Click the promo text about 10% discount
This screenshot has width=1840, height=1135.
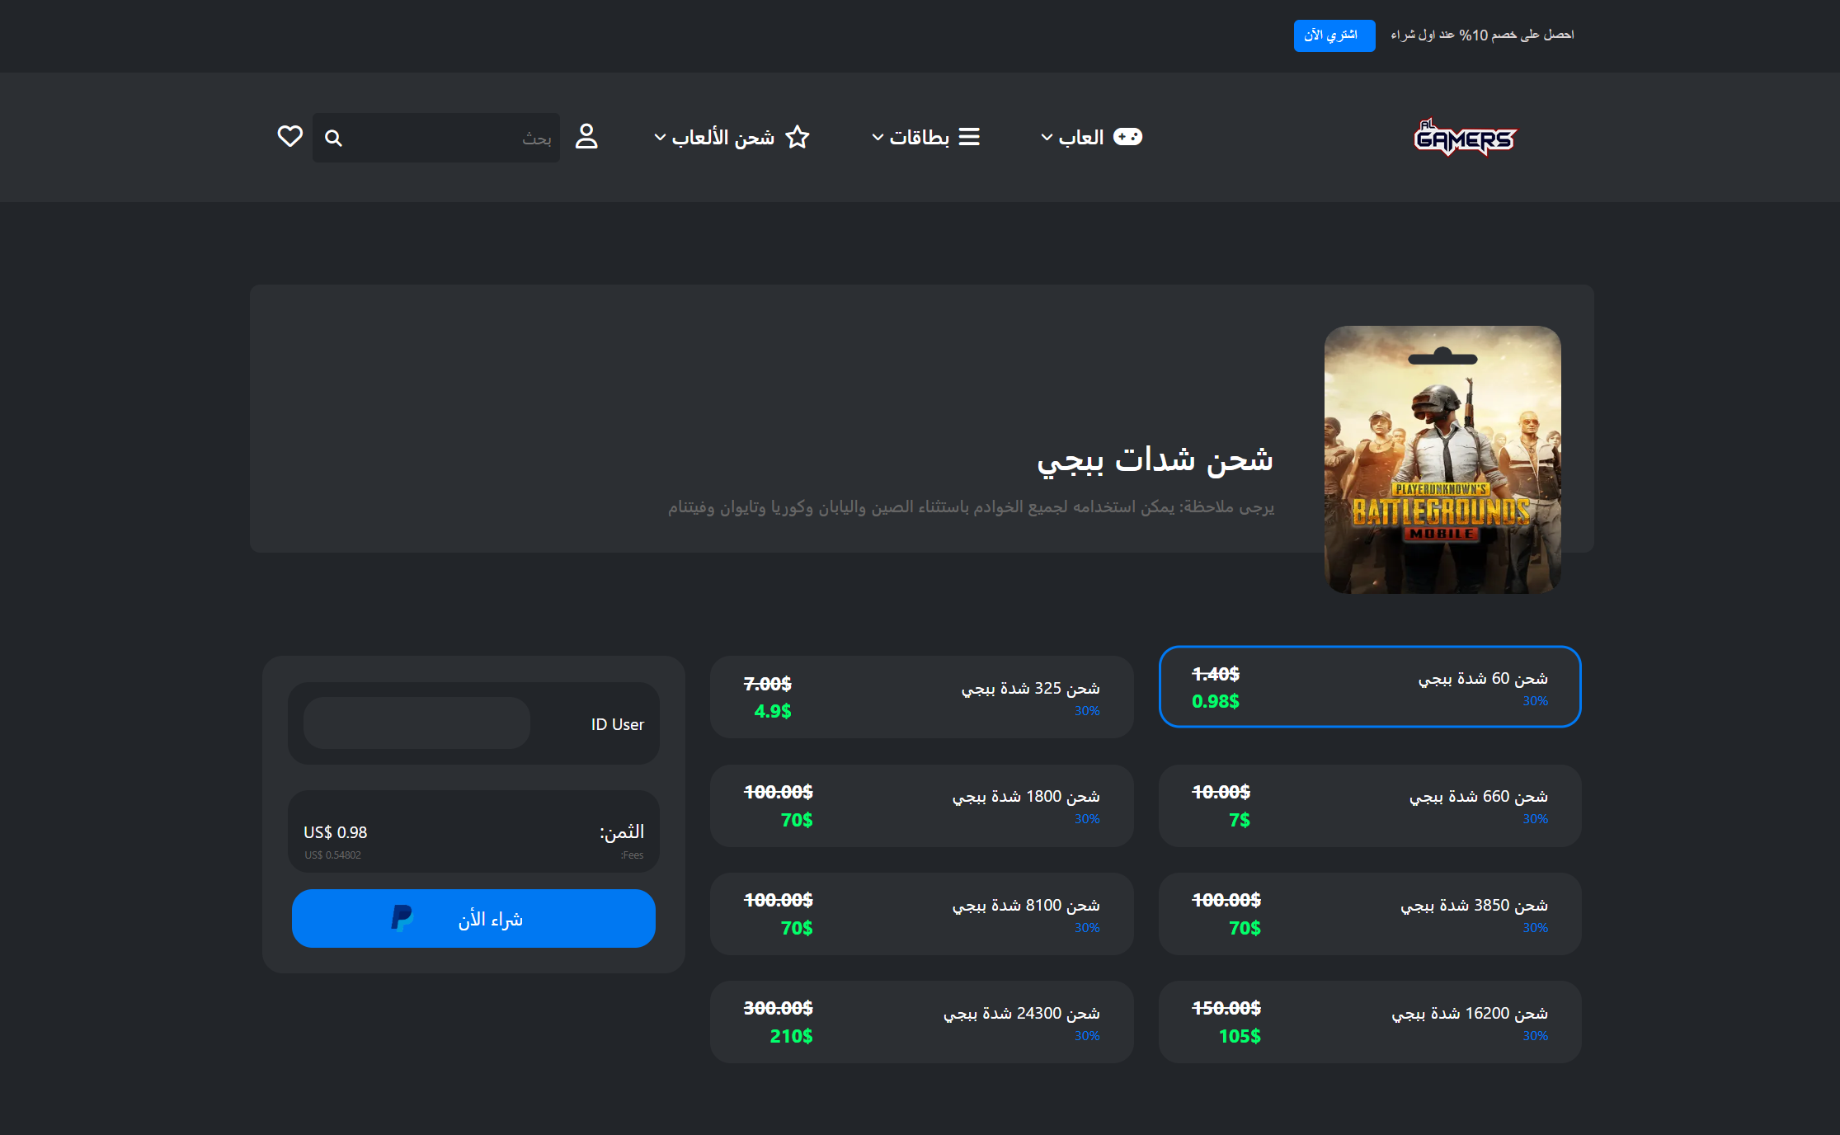pos(1482,35)
